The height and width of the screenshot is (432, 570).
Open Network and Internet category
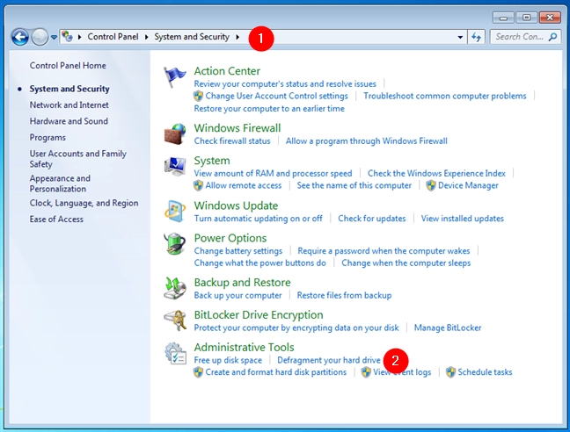69,105
